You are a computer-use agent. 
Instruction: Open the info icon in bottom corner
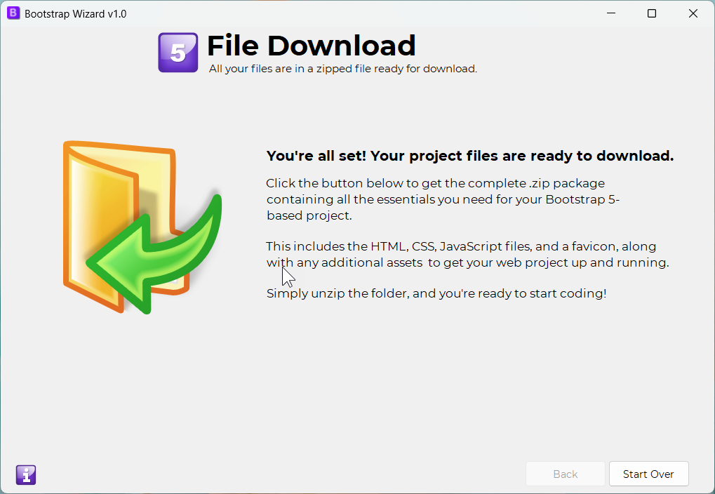tap(26, 475)
